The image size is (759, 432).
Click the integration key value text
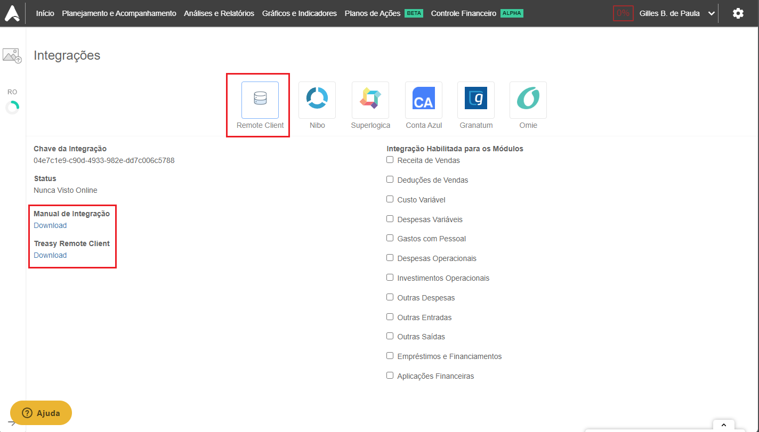point(104,160)
